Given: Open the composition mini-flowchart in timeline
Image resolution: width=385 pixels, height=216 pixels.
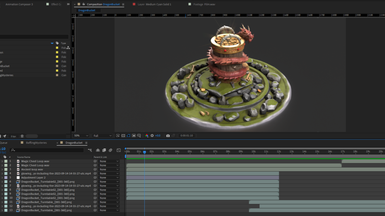Looking at the screenshot, I should [90, 150].
